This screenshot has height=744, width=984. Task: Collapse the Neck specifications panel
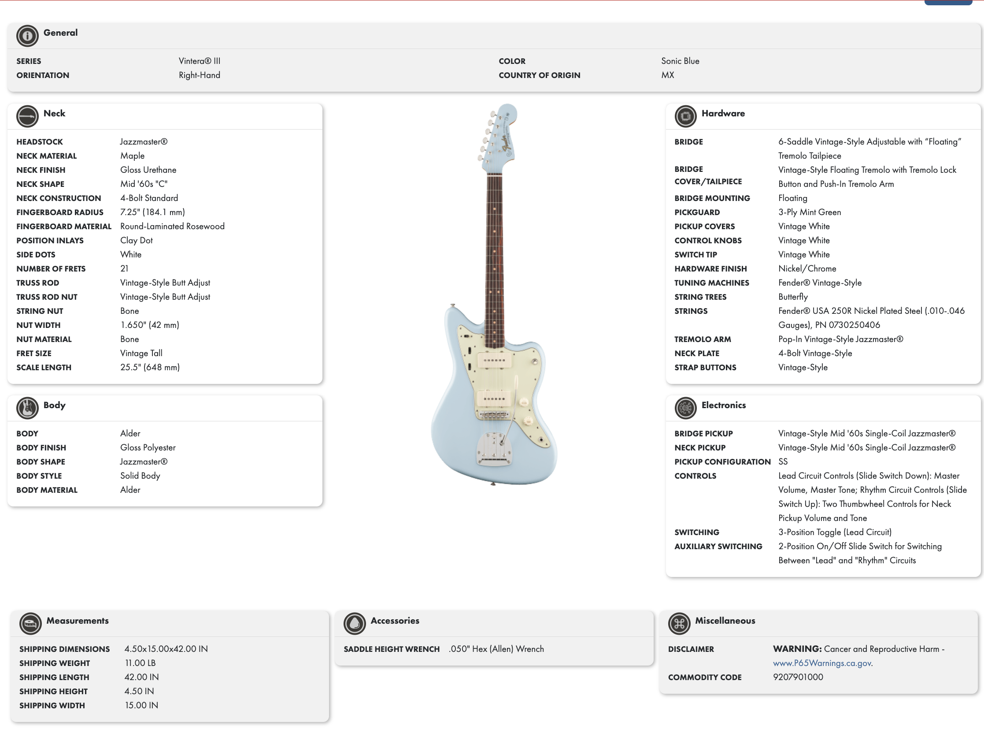55,114
